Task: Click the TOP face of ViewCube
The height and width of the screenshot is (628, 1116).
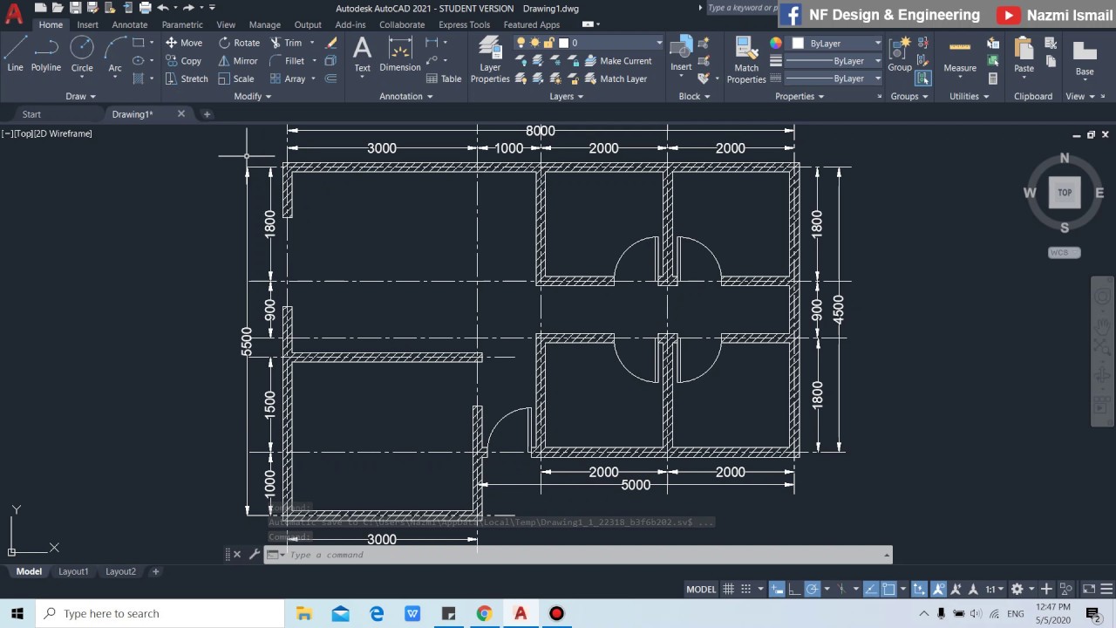Action: coord(1065,193)
